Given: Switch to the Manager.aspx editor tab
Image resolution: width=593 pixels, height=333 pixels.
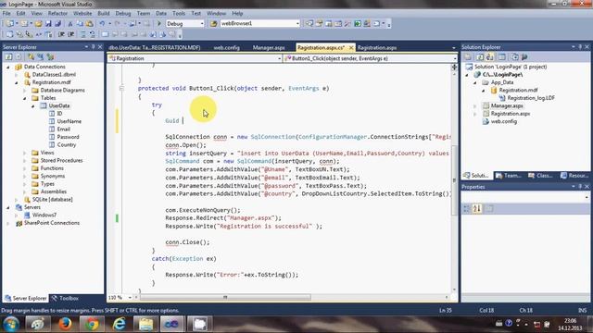Looking at the screenshot, I should click(x=269, y=47).
